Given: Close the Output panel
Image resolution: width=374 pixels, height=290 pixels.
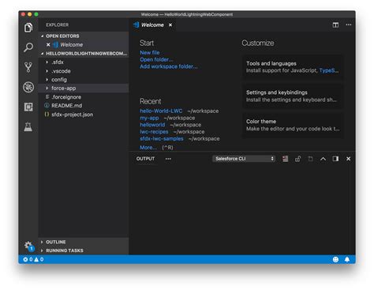Looking at the screenshot, I should pos(349,159).
